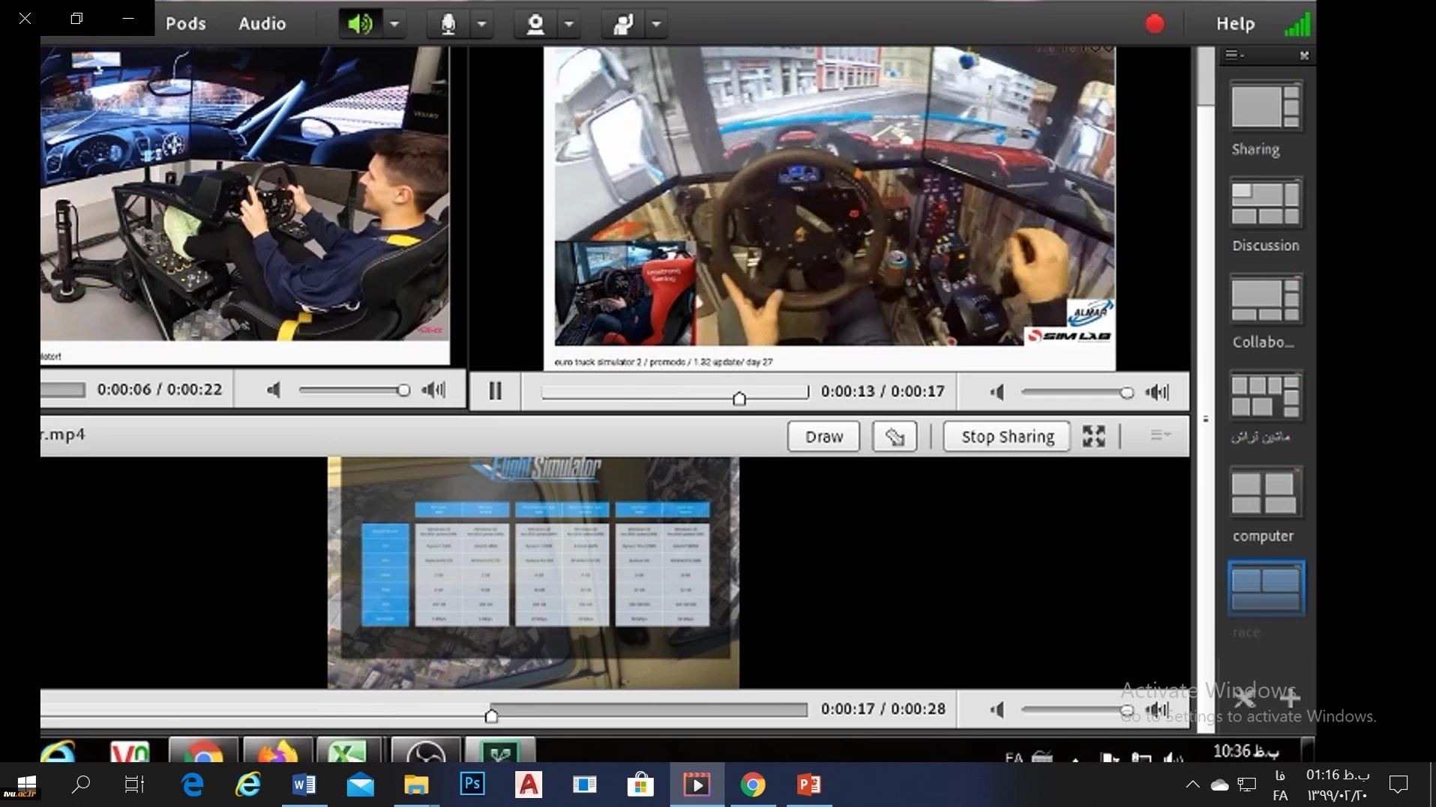1436x807 pixels.
Task: Open Photoshop from the Windows taskbar
Action: click(472, 785)
